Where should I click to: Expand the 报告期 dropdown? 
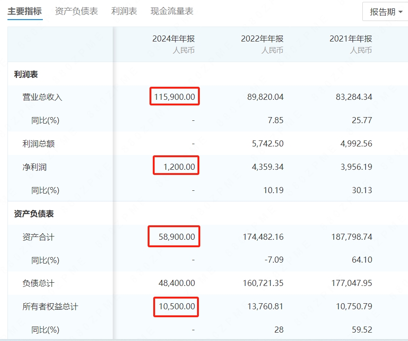pos(386,12)
